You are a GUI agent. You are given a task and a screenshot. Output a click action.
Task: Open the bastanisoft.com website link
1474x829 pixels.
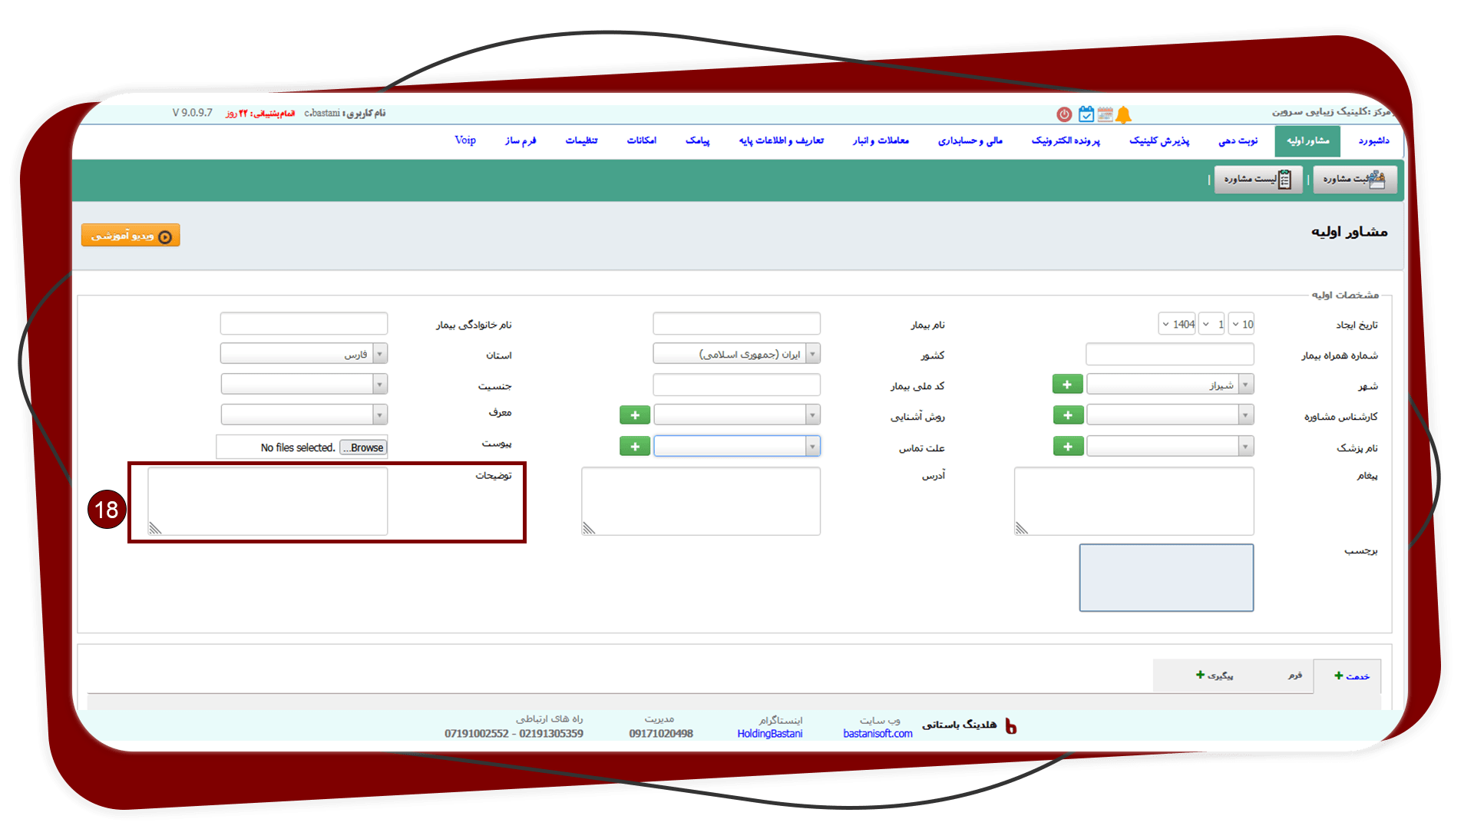[x=877, y=734]
